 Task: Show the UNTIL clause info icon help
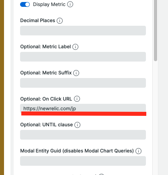tap(77, 125)
